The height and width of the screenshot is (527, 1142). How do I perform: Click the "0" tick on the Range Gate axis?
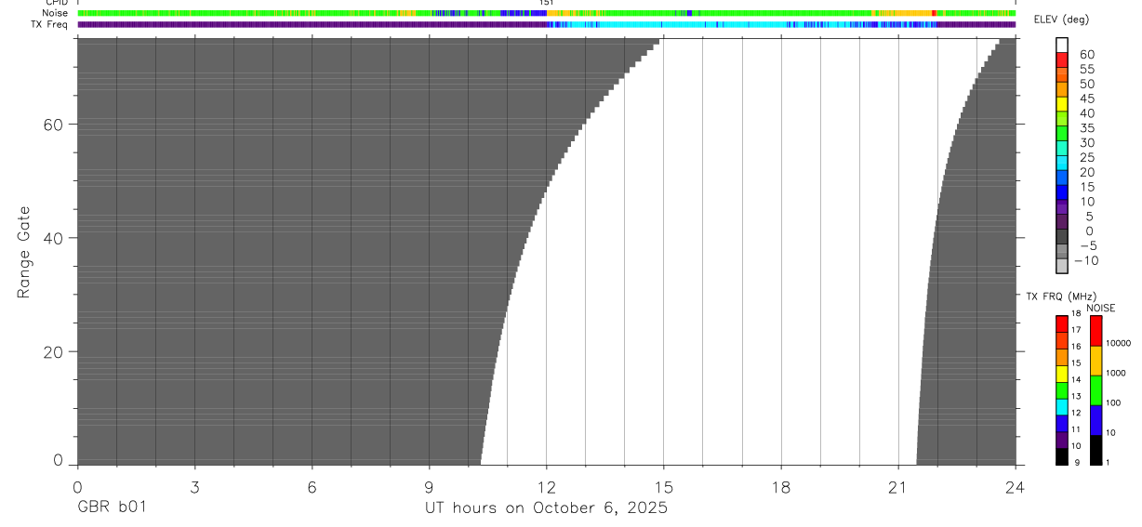[58, 460]
